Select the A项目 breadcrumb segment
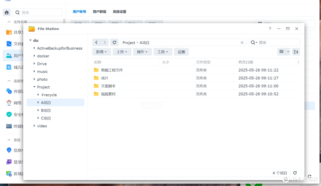 pyautogui.click(x=144, y=43)
